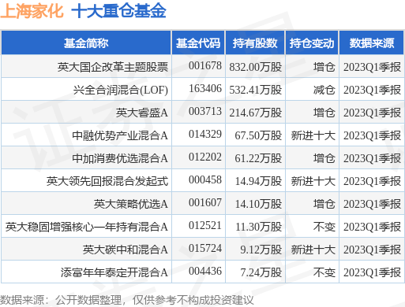Select fund name 英大国企改革主题股票
The image size is (405, 307).
pos(113,67)
